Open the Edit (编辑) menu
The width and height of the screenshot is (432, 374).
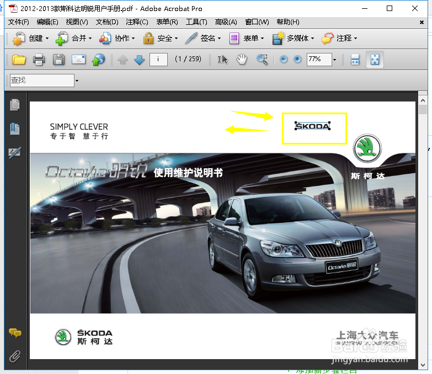[x=47, y=22]
